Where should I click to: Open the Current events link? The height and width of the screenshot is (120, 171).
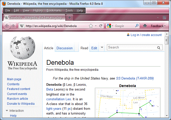(x=17, y=94)
